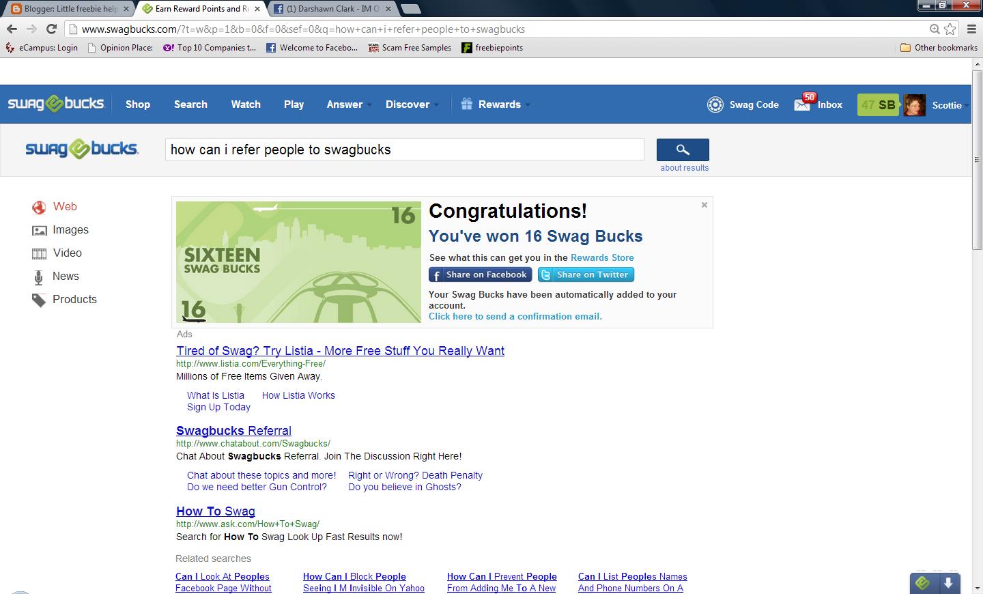Image resolution: width=983 pixels, height=594 pixels.
Task: Open the Rewards Store link
Action: click(602, 257)
